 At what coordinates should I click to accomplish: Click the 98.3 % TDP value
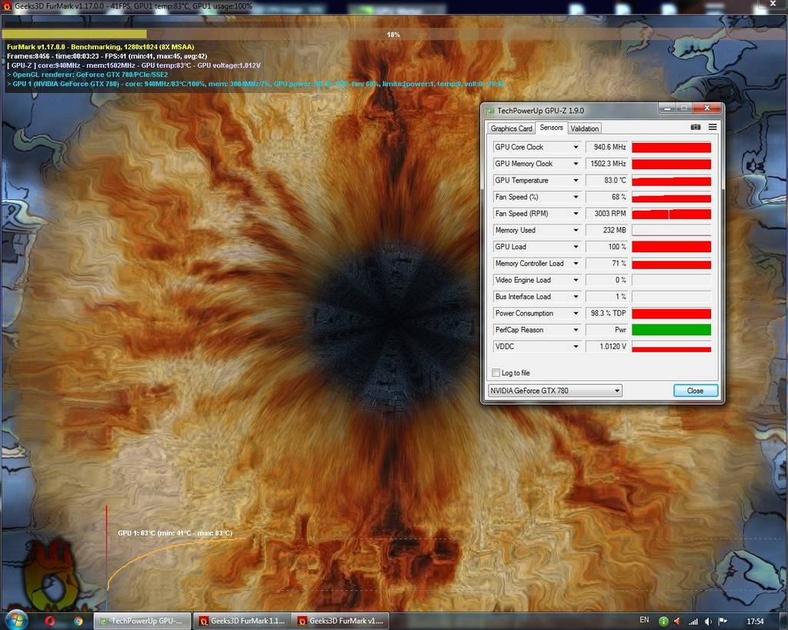(x=607, y=313)
